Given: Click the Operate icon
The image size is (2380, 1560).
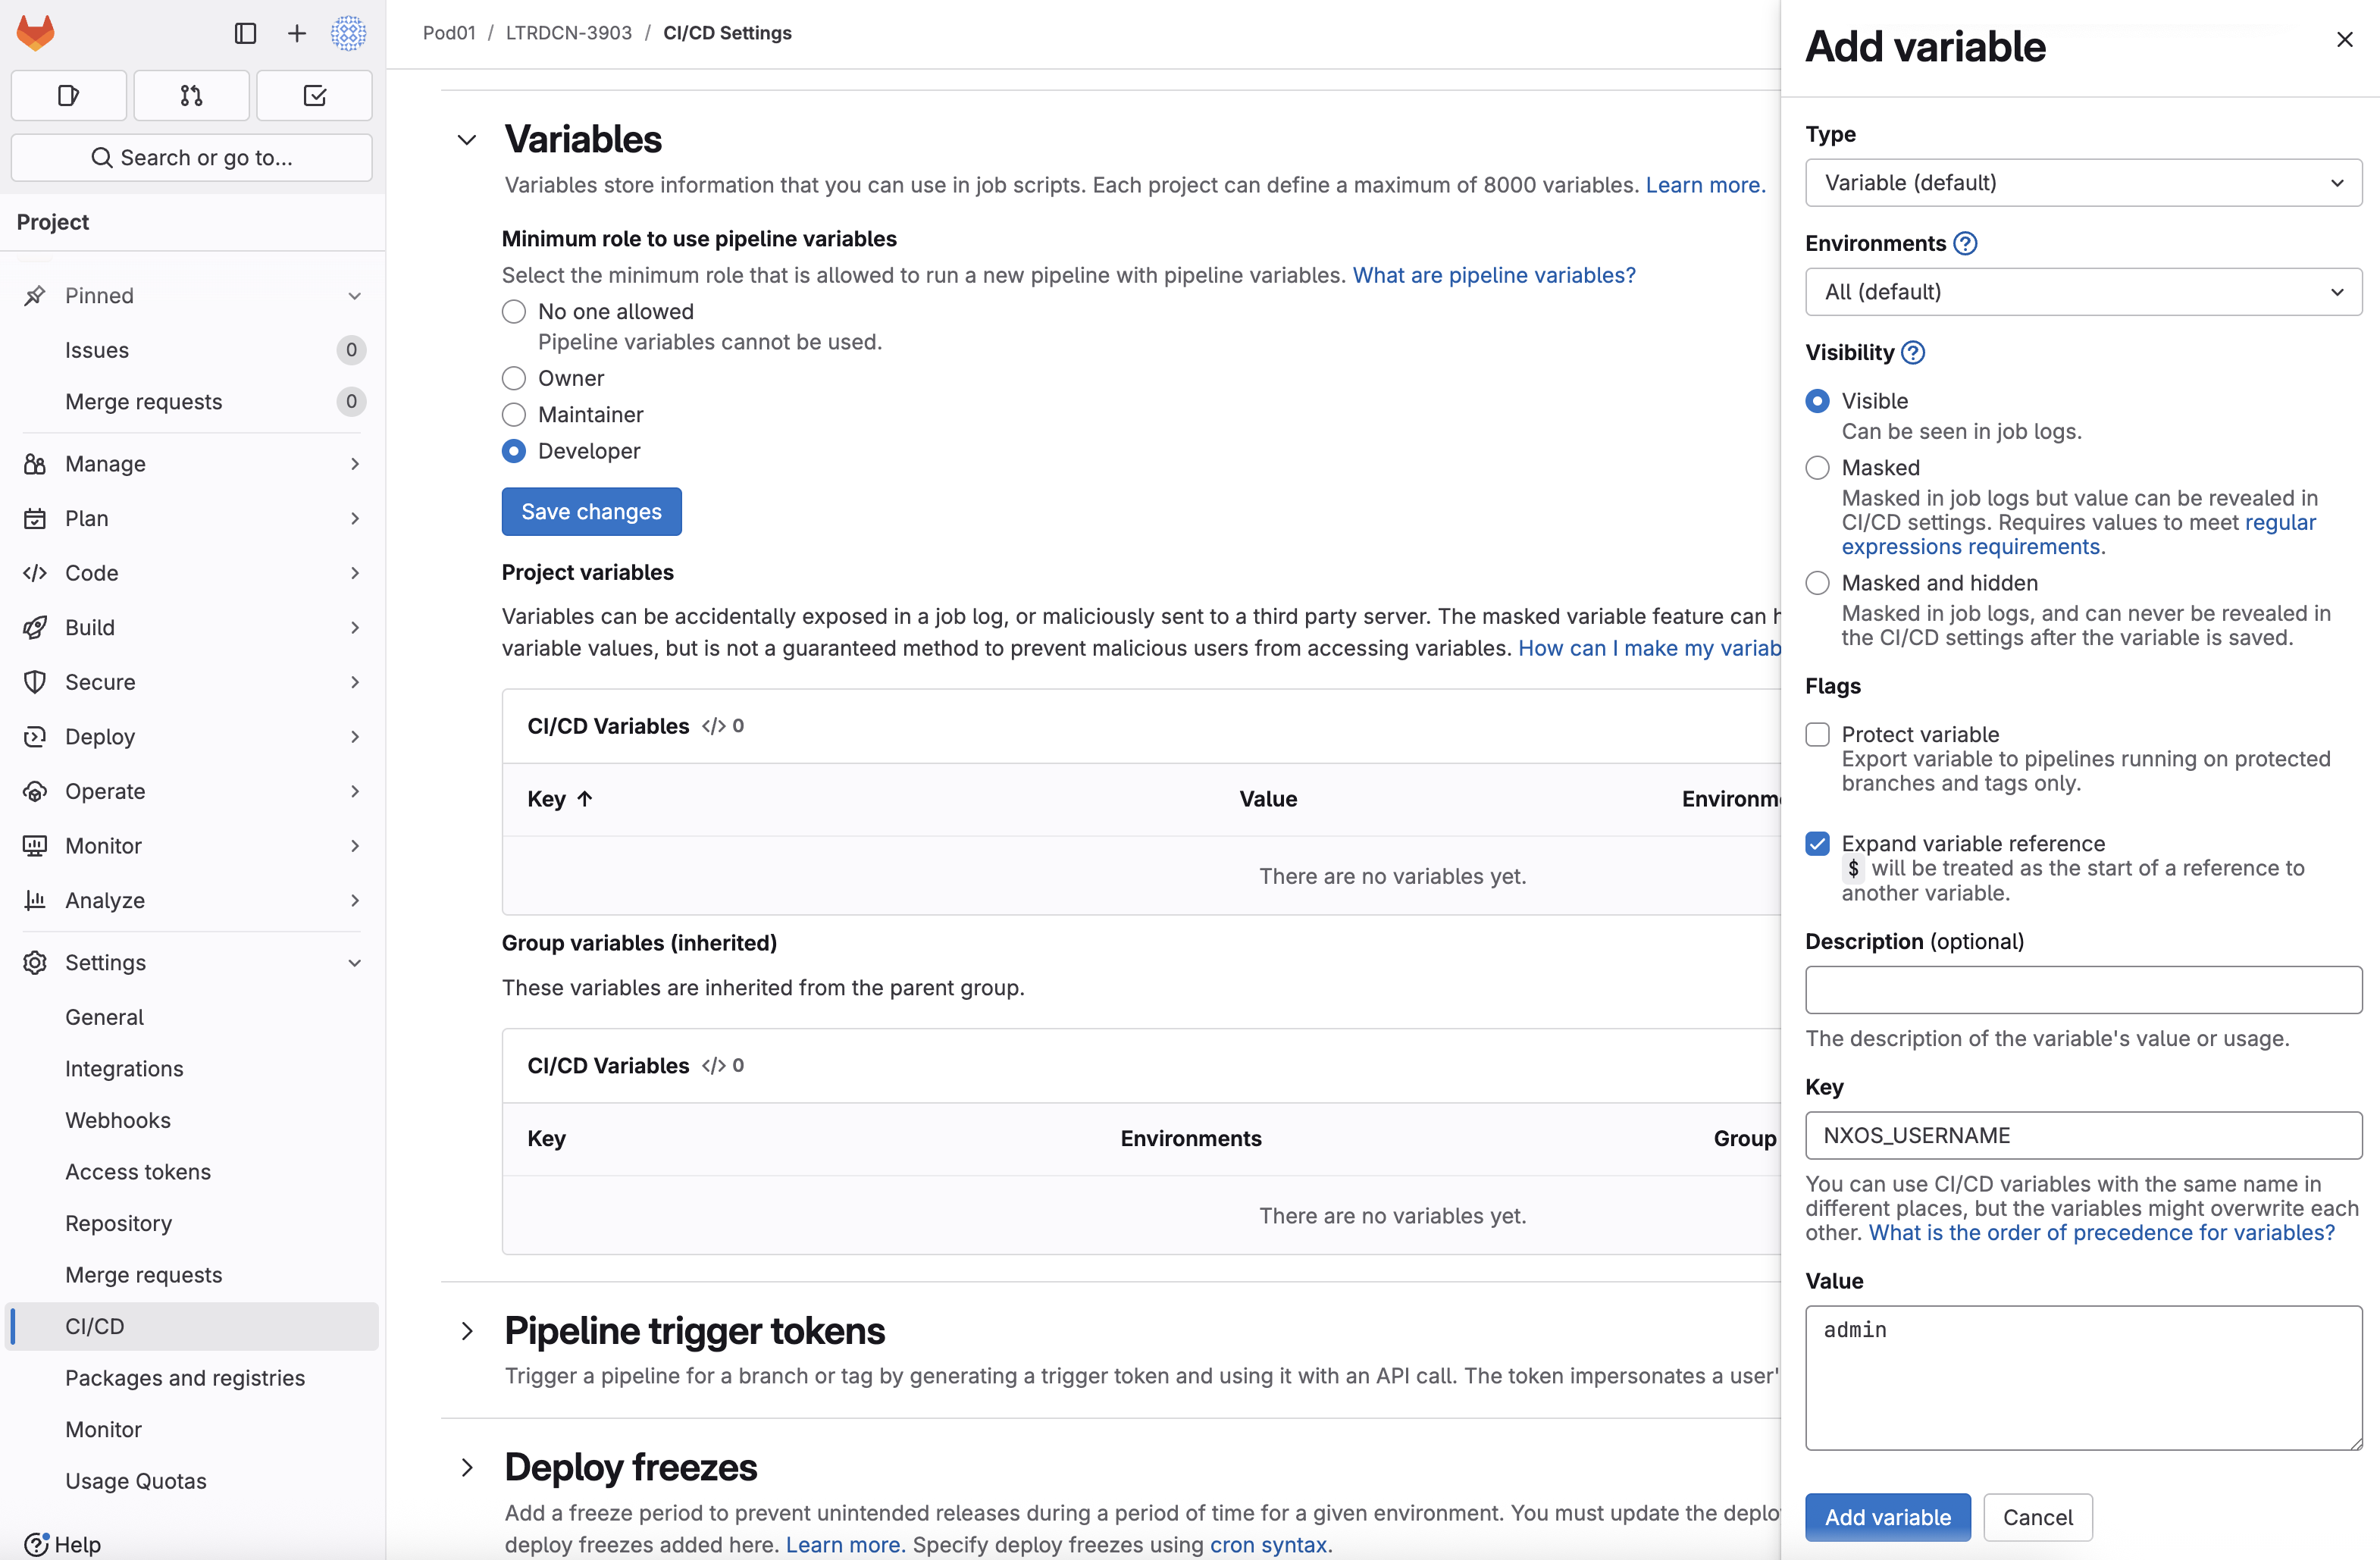Looking at the screenshot, I should pos(35,791).
